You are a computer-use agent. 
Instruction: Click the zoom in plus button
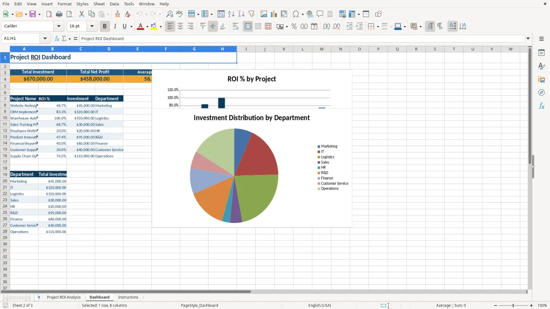click(x=532, y=305)
